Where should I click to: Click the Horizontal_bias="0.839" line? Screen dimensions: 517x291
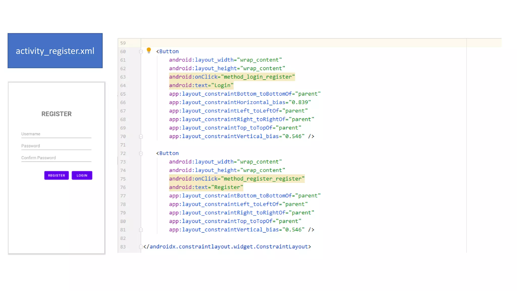tap(240, 102)
